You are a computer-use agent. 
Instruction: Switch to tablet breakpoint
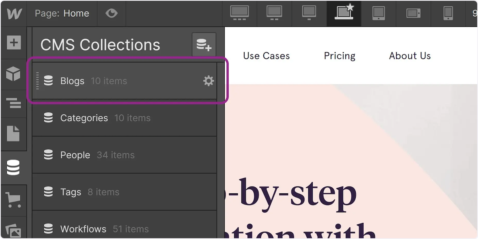click(x=378, y=13)
